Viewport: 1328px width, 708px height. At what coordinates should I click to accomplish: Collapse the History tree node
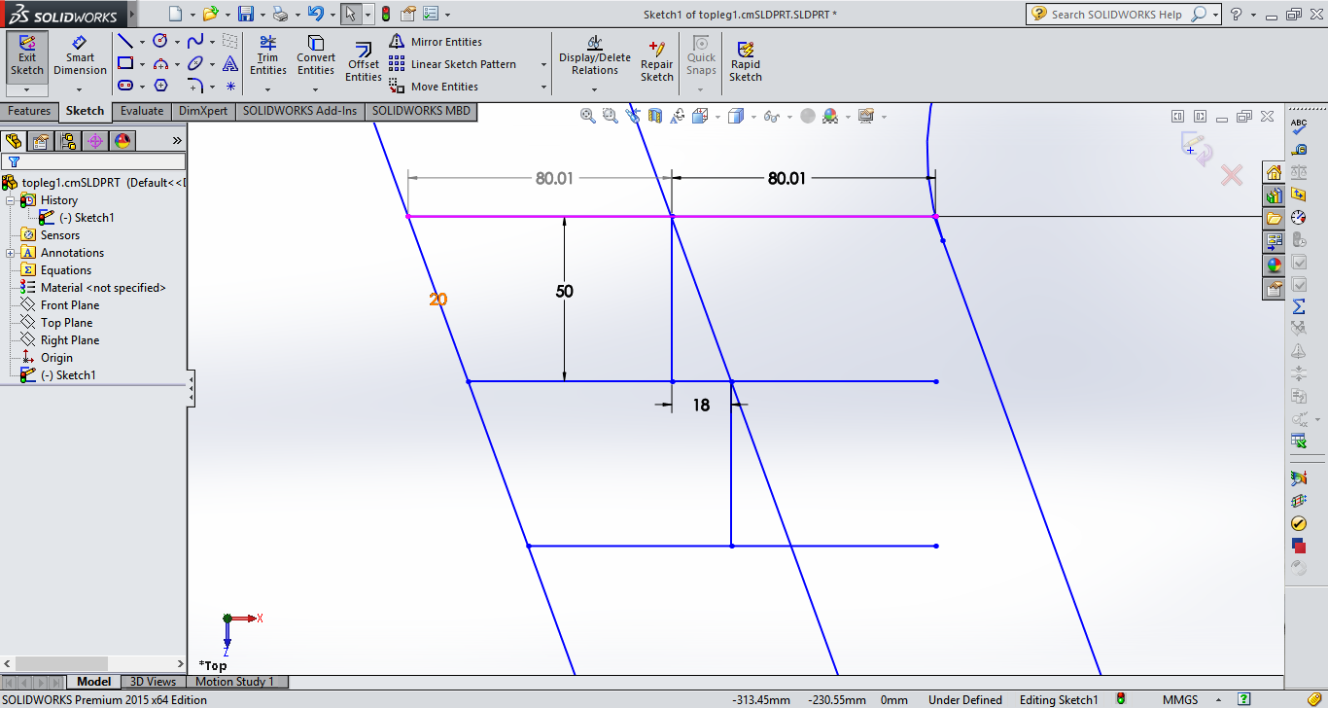pos(10,199)
